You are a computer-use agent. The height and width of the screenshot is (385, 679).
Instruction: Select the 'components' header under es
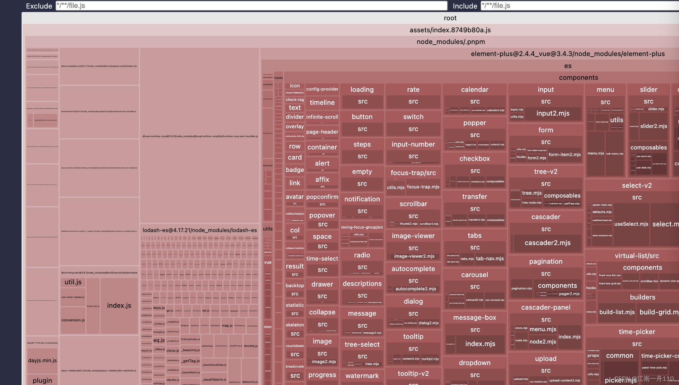(x=578, y=78)
